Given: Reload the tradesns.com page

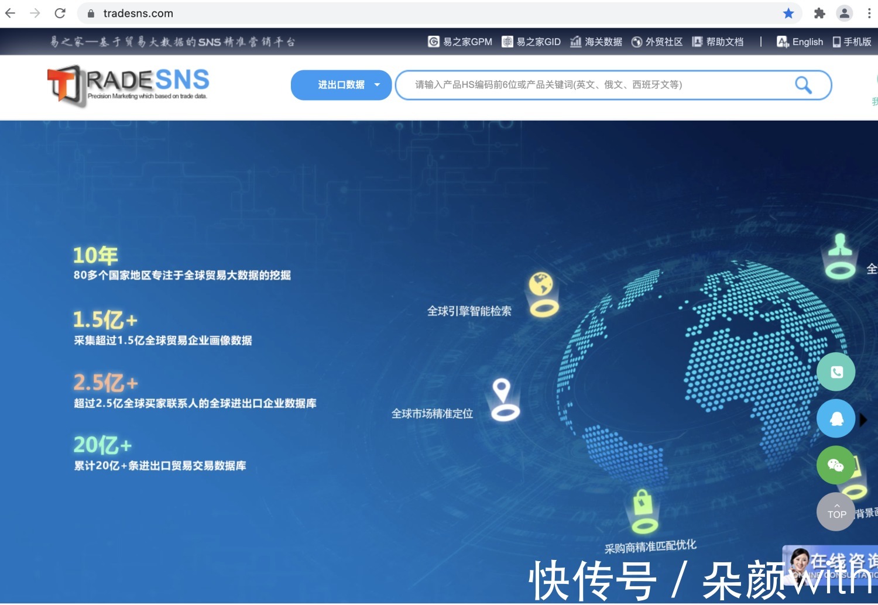Looking at the screenshot, I should (x=60, y=13).
